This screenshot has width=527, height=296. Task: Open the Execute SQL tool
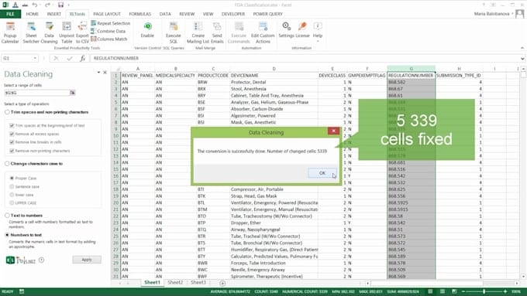[x=173, y=32]
